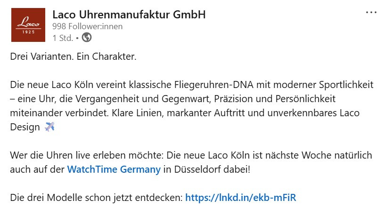Click the word 'Design' before the airplane
Image resolution: width=385 pixels, height=208 pixels.
[25, 127]
